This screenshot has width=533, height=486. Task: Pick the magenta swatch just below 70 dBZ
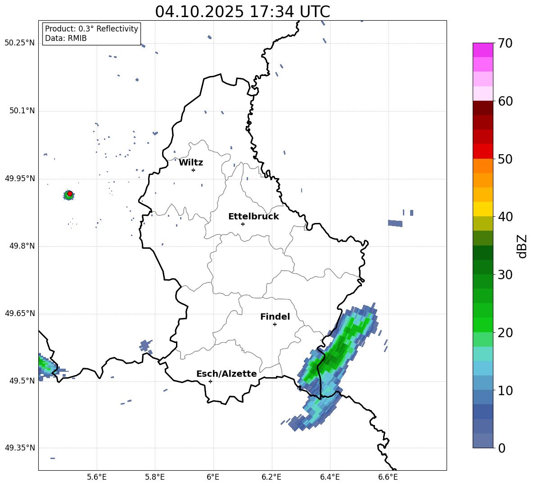pos(483,50)
